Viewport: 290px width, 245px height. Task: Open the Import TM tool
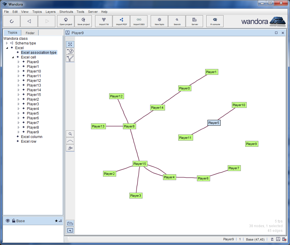[103, 21]
